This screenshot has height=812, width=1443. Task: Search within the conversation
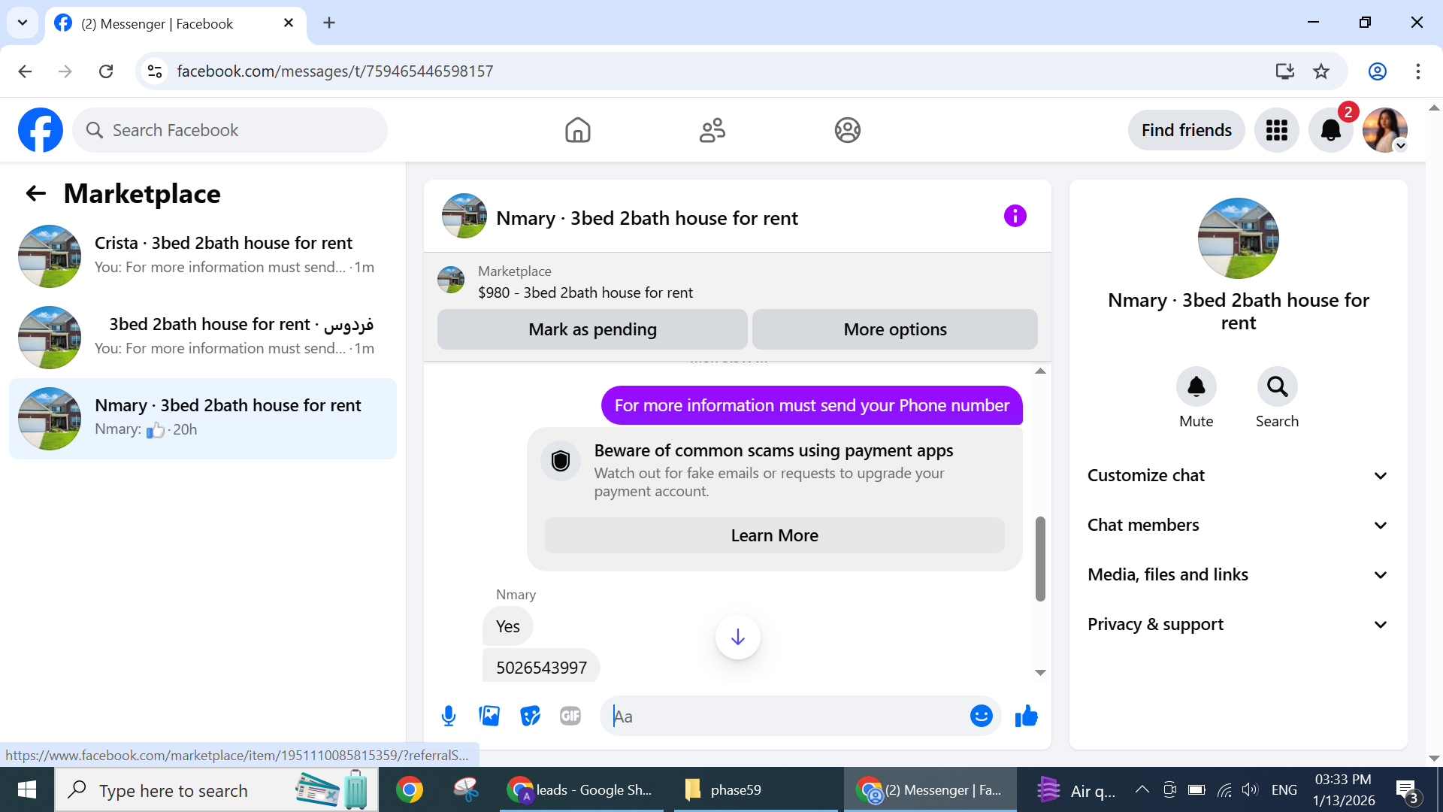click(x=1277, y=387)
